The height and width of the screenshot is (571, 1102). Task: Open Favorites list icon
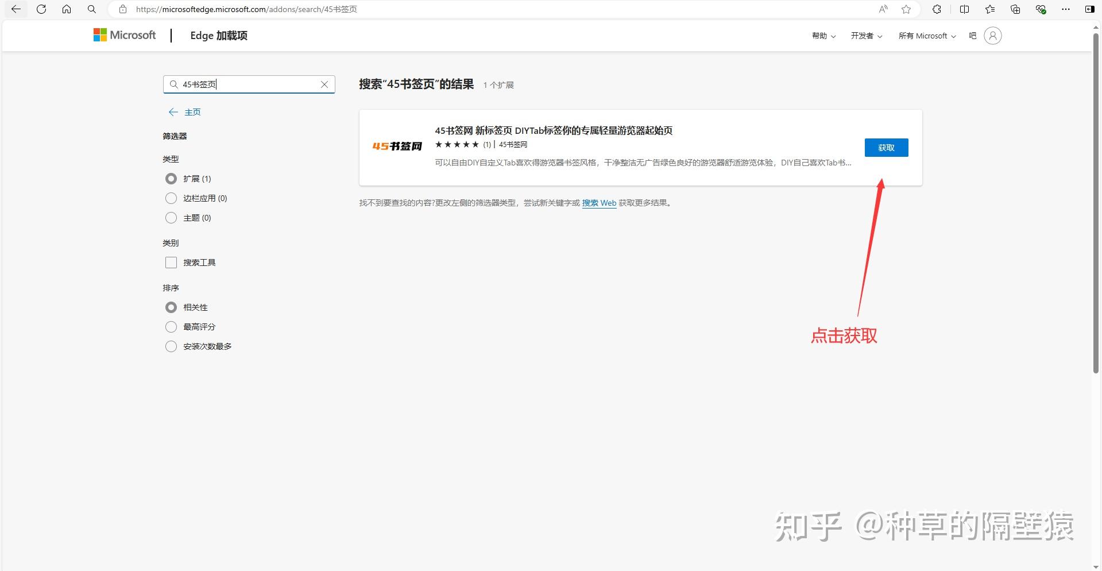tap(990, 9)
